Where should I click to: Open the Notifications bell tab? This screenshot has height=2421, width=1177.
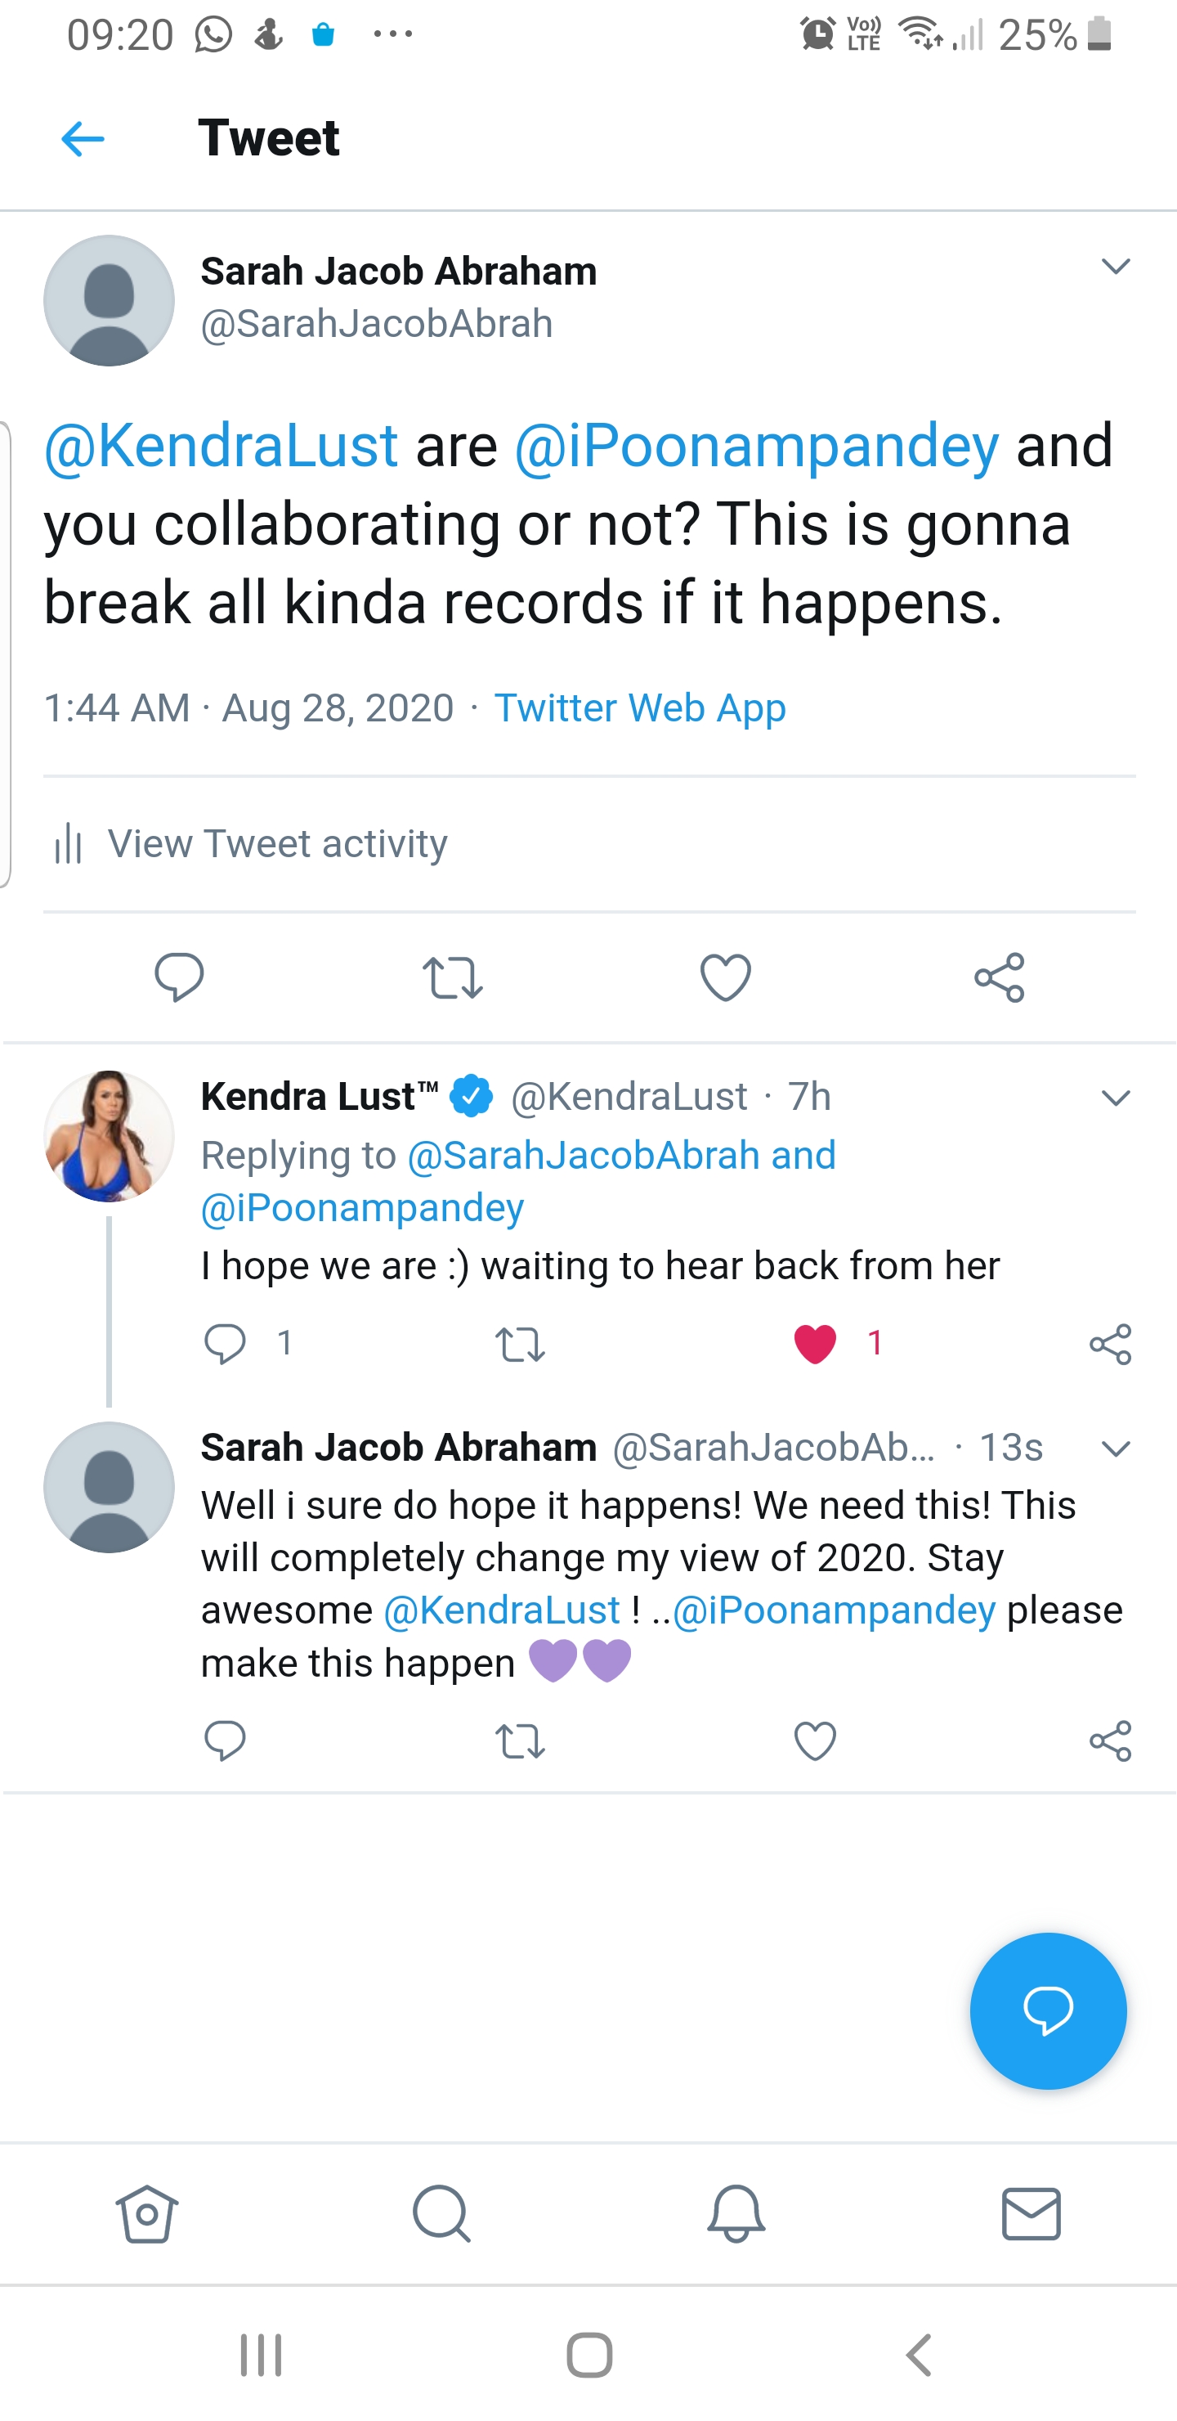click(736, 2213)
